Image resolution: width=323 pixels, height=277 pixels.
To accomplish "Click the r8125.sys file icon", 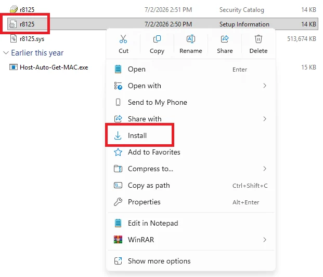I will pyautogui.click(x=14, y=38).
